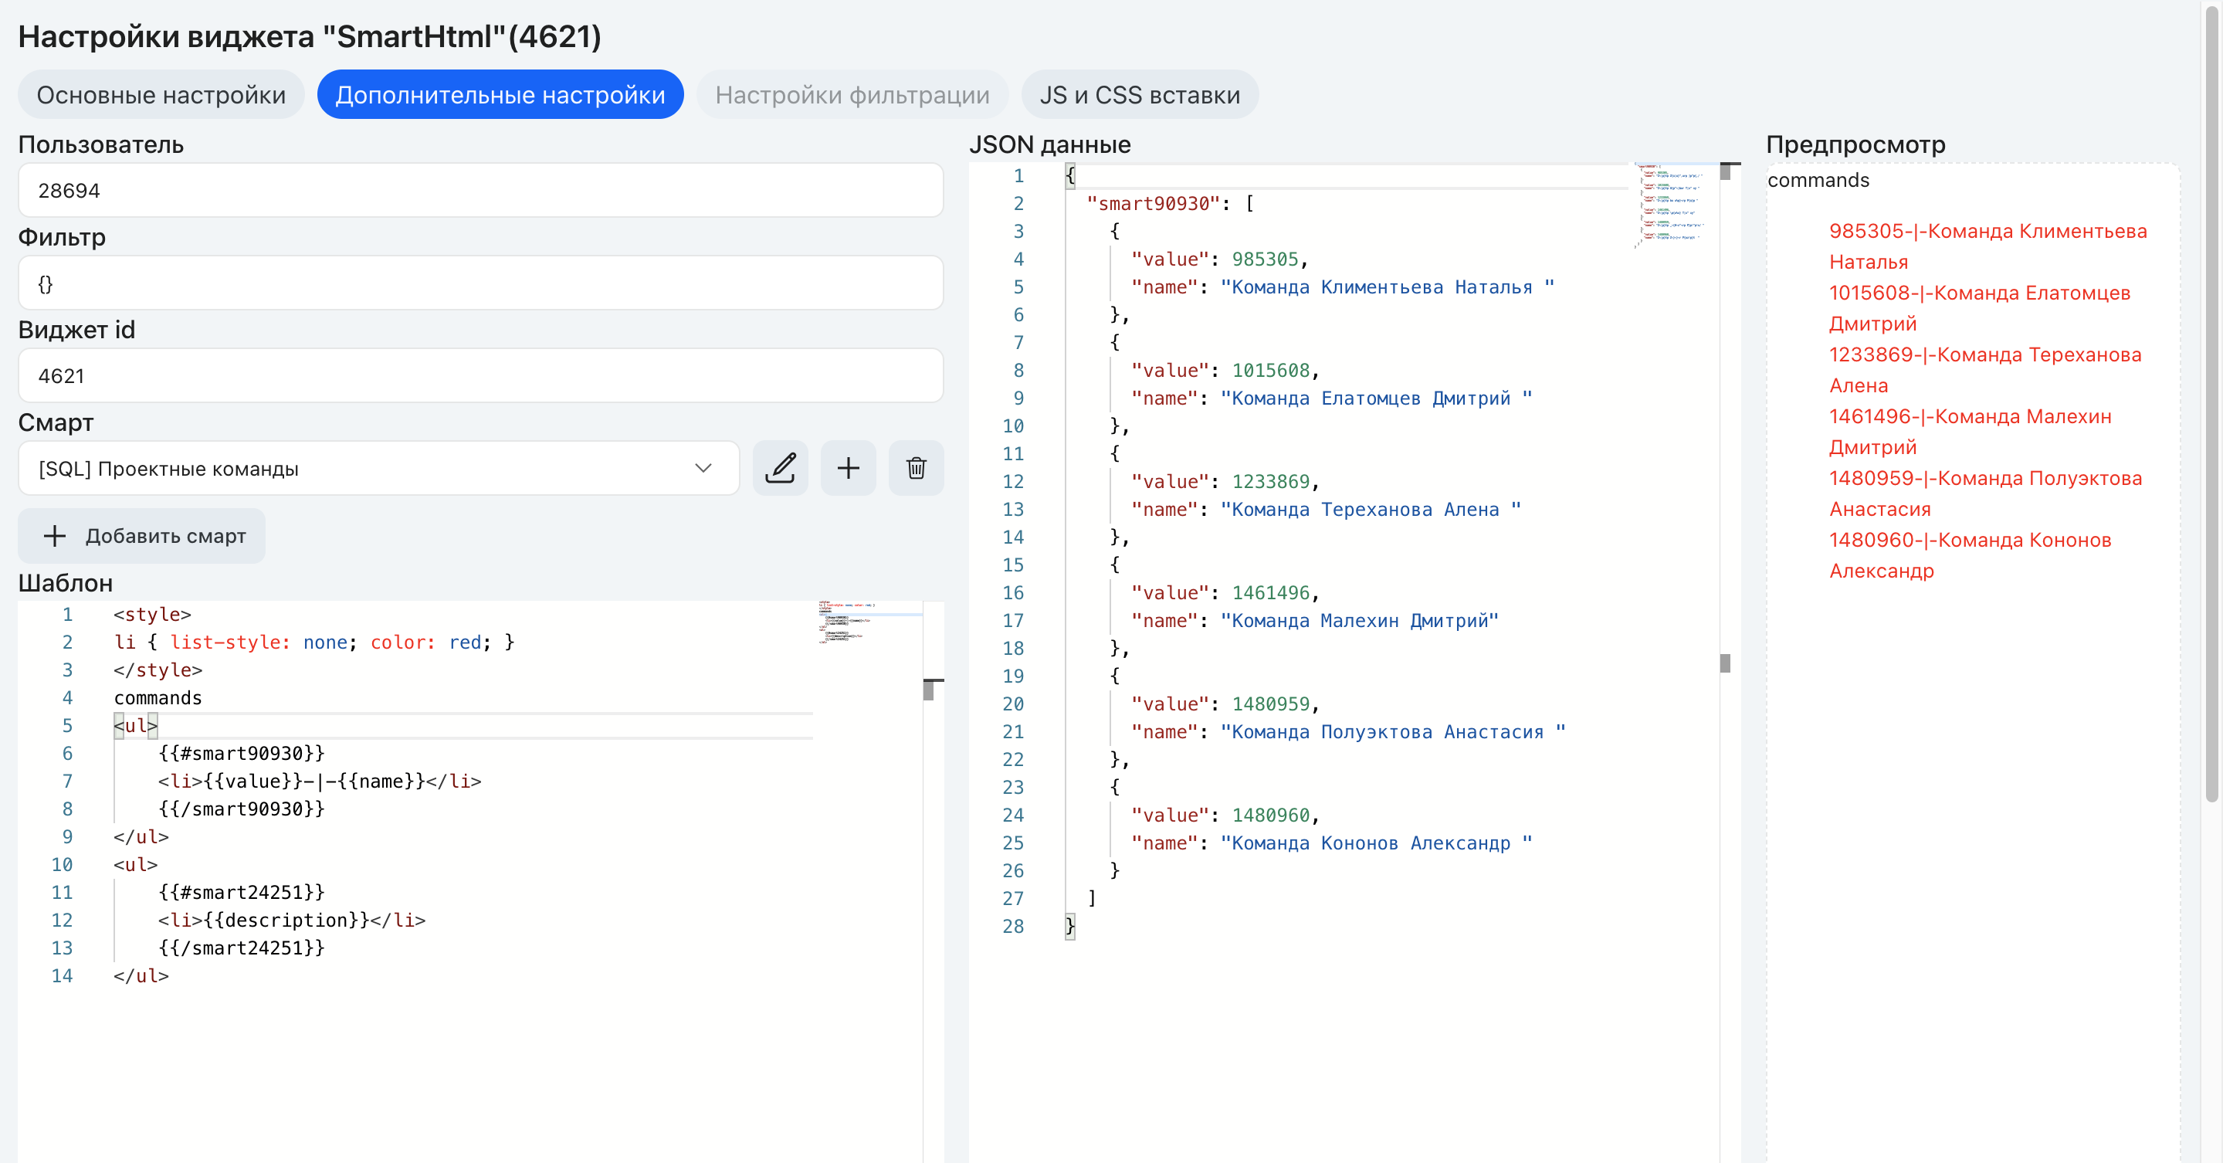Click JSON value 985305

click(1264, 259)
